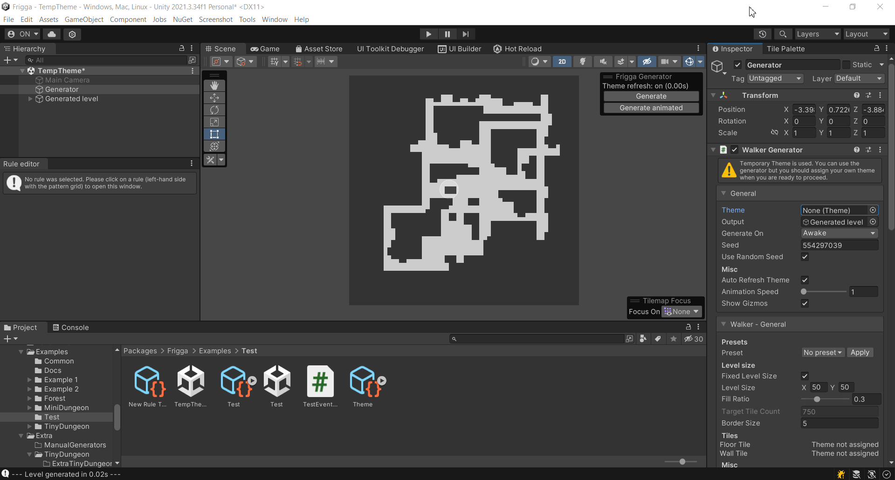Toggle the Static checkbox
The image size is (895, 480).
846,65
